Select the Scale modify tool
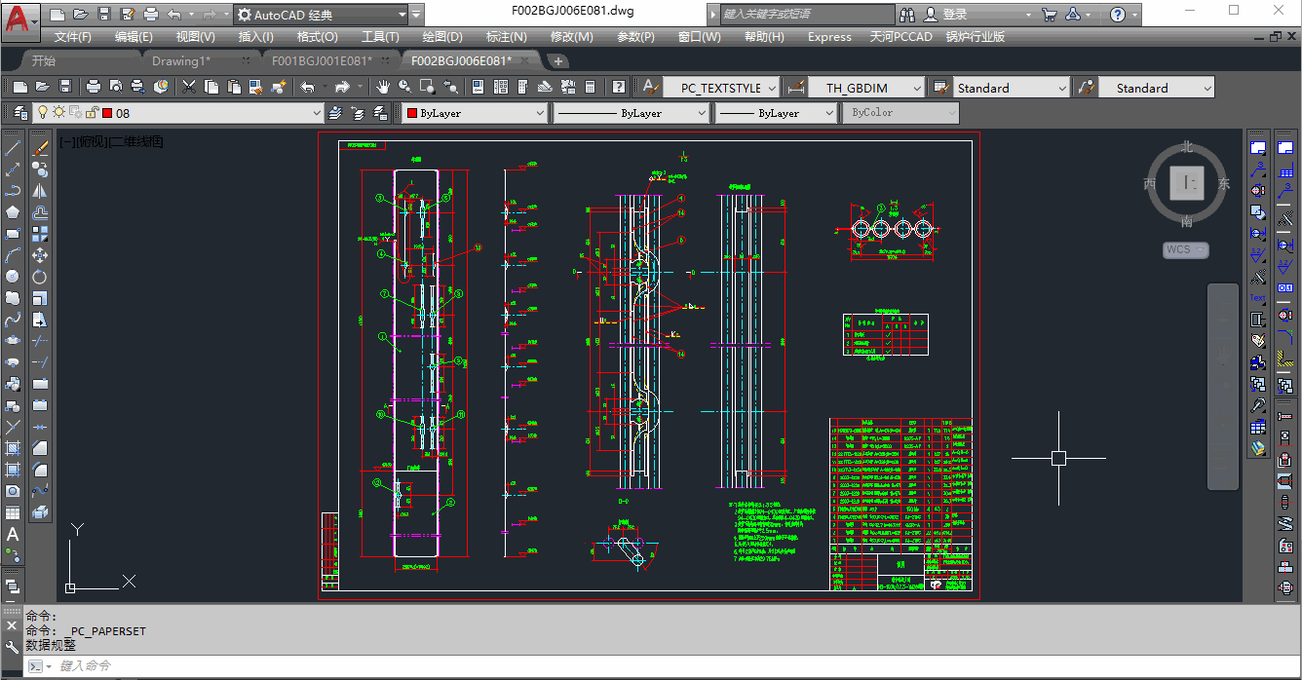 pos(40,298)
